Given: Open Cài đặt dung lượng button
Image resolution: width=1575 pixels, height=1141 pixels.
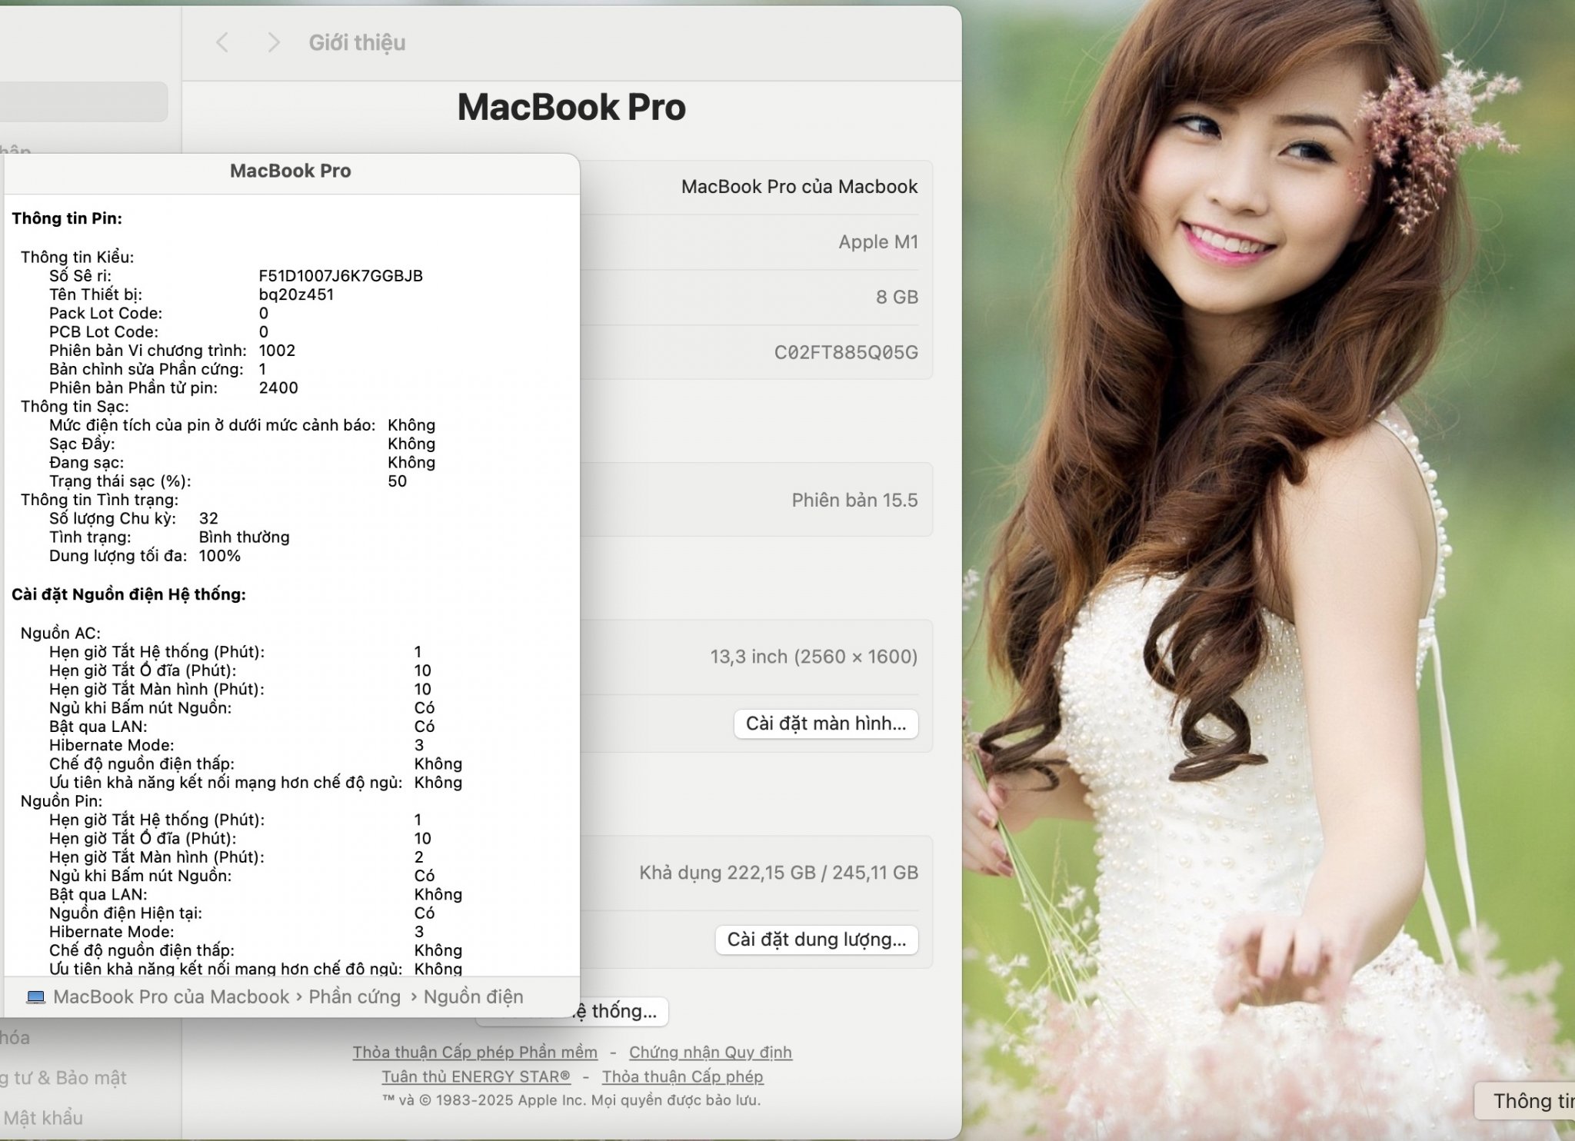Looking at the screenshot, I should coord(817,940).
